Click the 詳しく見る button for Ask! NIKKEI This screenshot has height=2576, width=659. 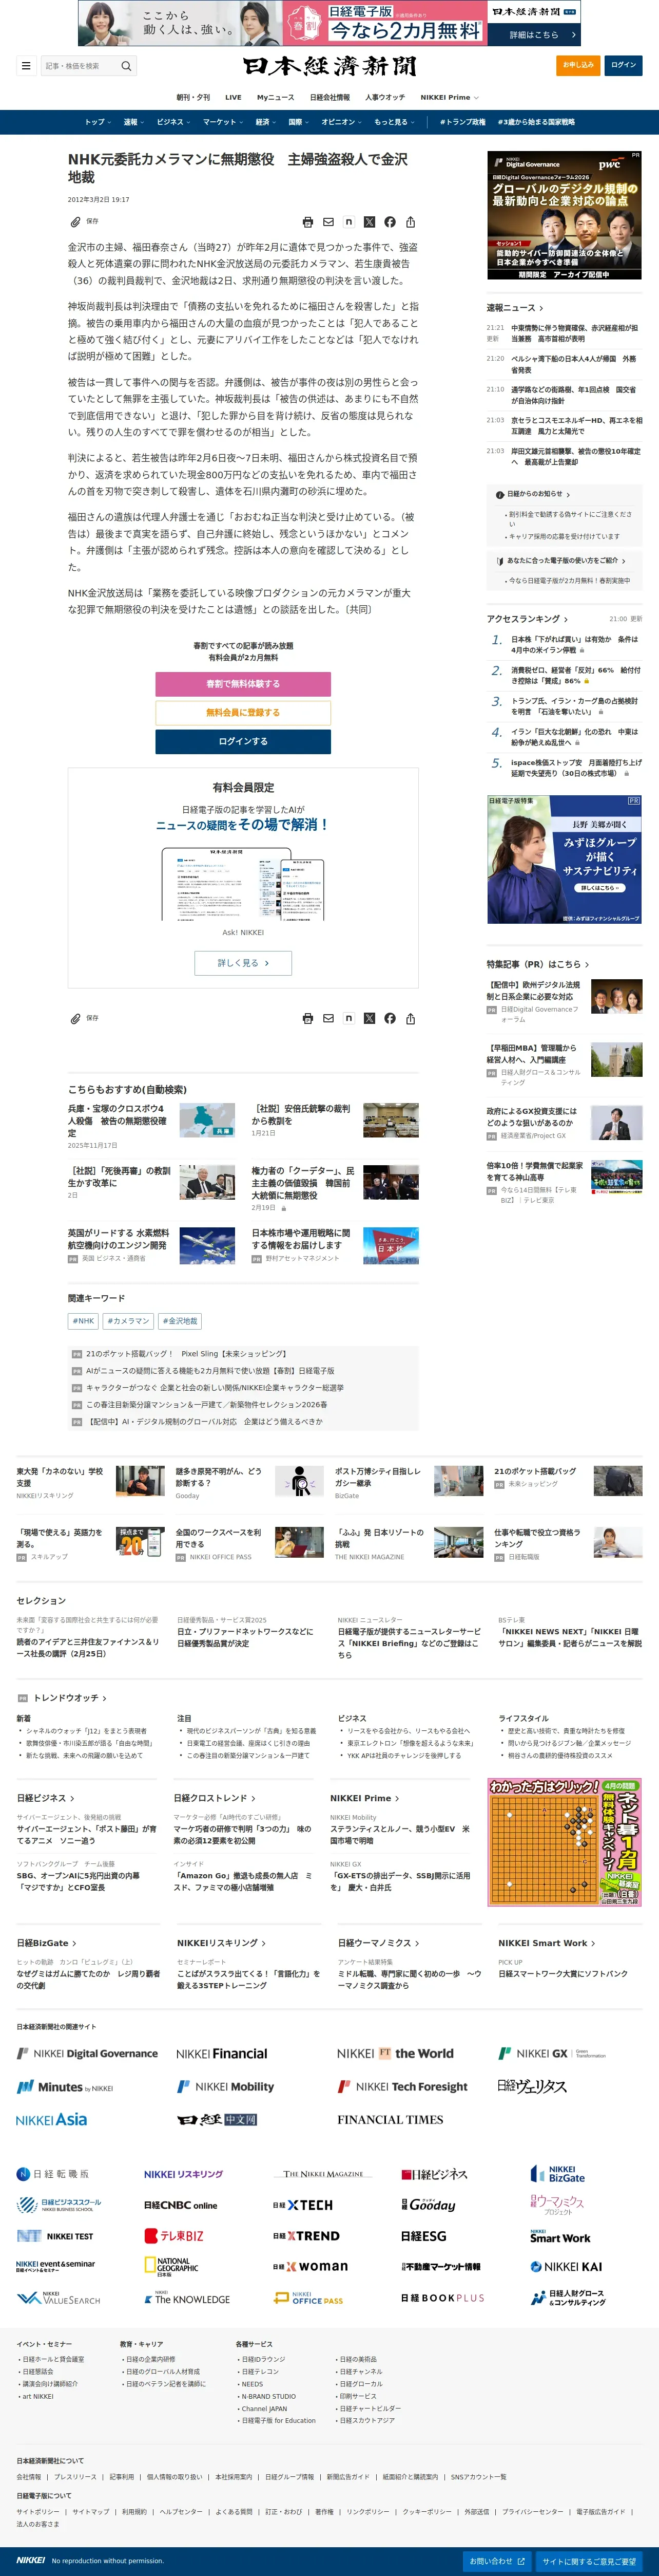[x=243, y=963]
